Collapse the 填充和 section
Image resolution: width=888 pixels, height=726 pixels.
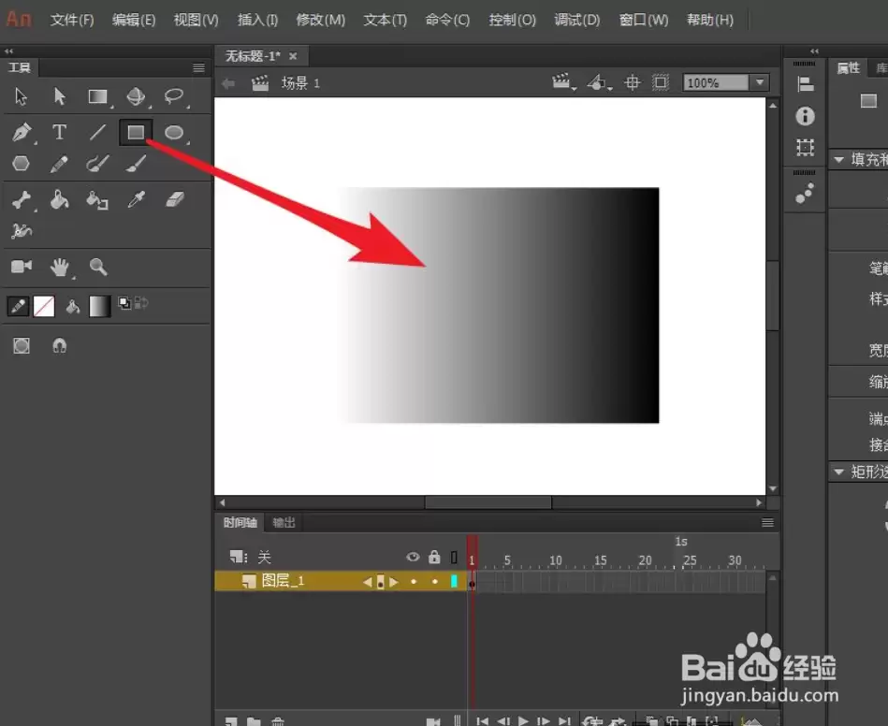pos(838,160)
